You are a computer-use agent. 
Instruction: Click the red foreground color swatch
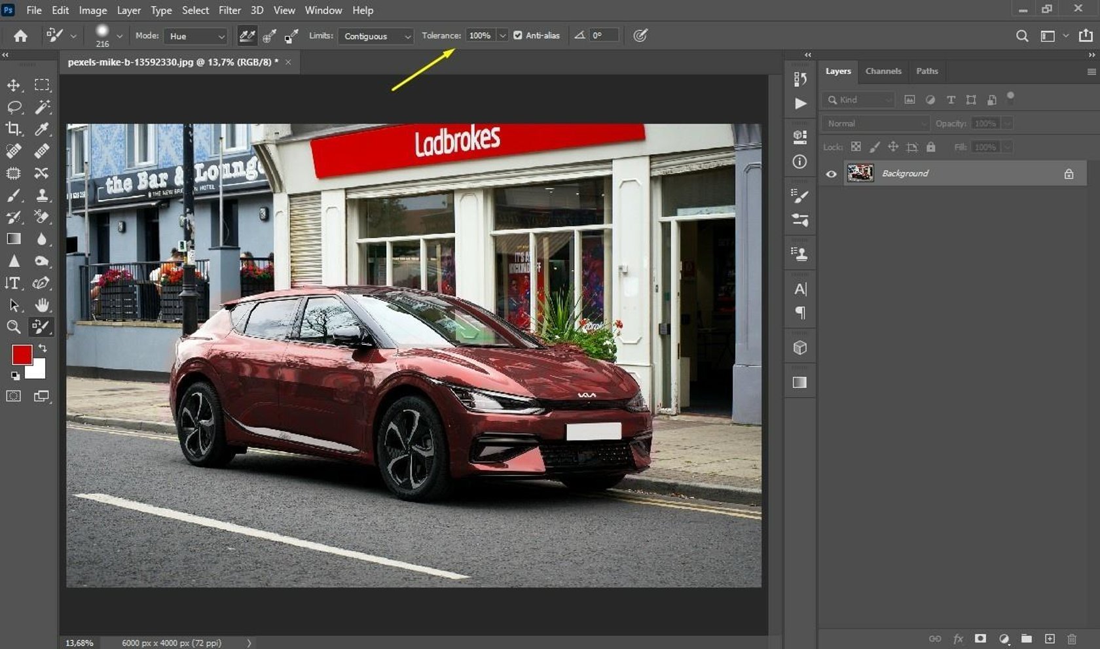22,354
